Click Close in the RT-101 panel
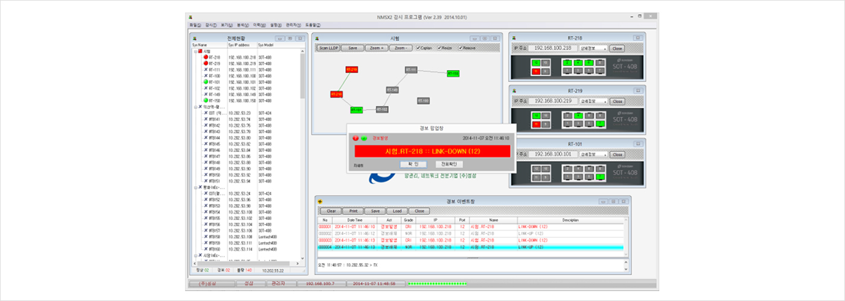Image resolution: width=845 pixels, height=301 pixels. tap(616, 154)
